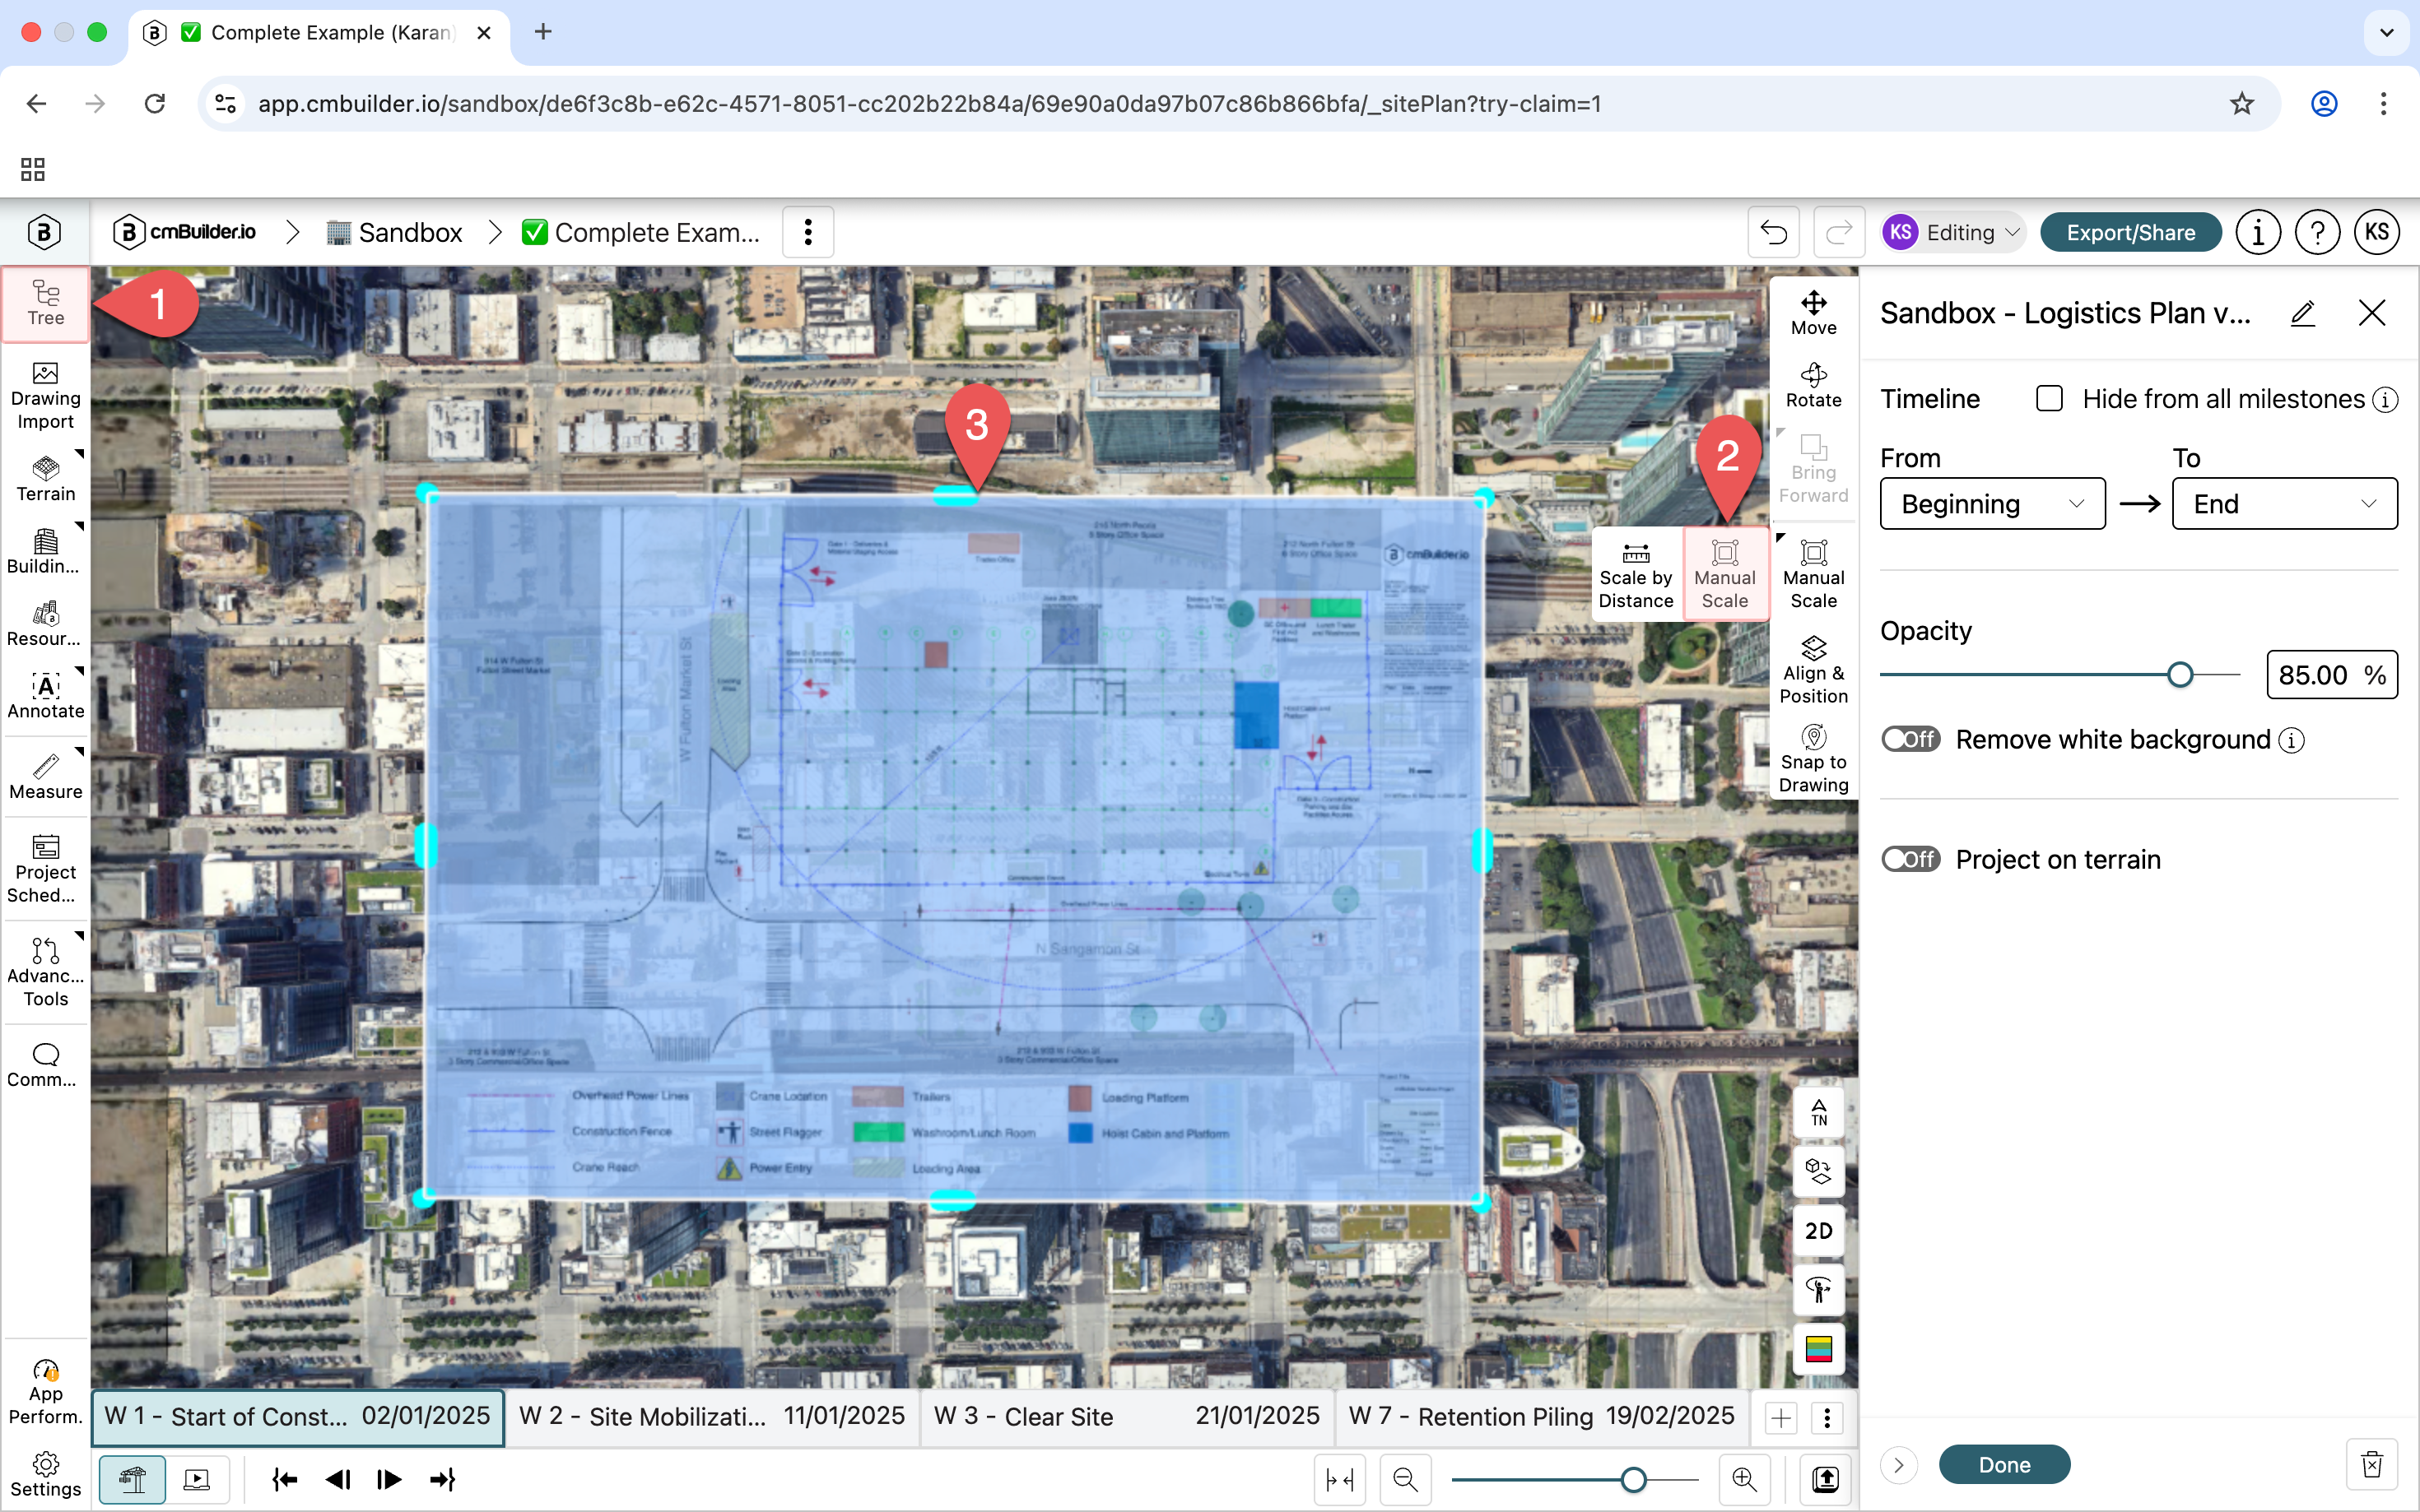Step to previous milestone

click(x=337, y=1478)
